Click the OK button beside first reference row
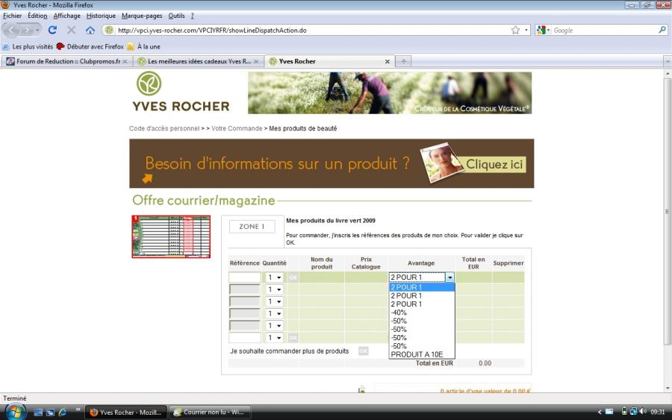Screen dimensions: 672x420 click(x=293, y=278)
